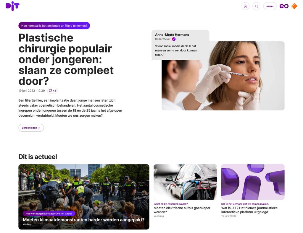Open 'Wat is DIT?' article title

249,210
